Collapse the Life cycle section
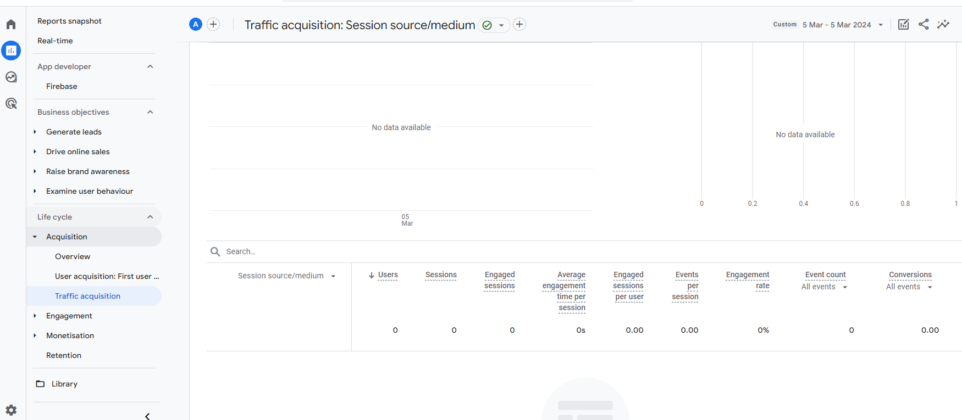This screenshot has width=962, height=420. 150,217
